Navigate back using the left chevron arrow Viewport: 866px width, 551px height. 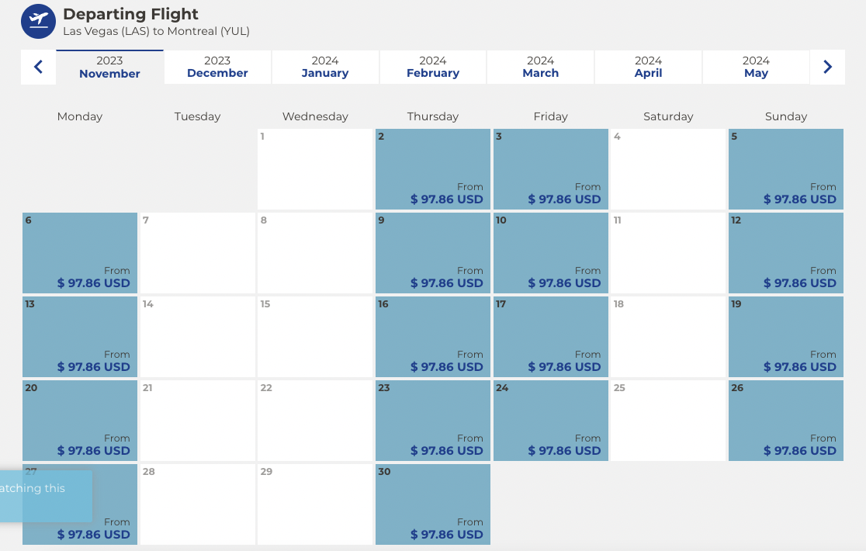(x=38, y=68)
